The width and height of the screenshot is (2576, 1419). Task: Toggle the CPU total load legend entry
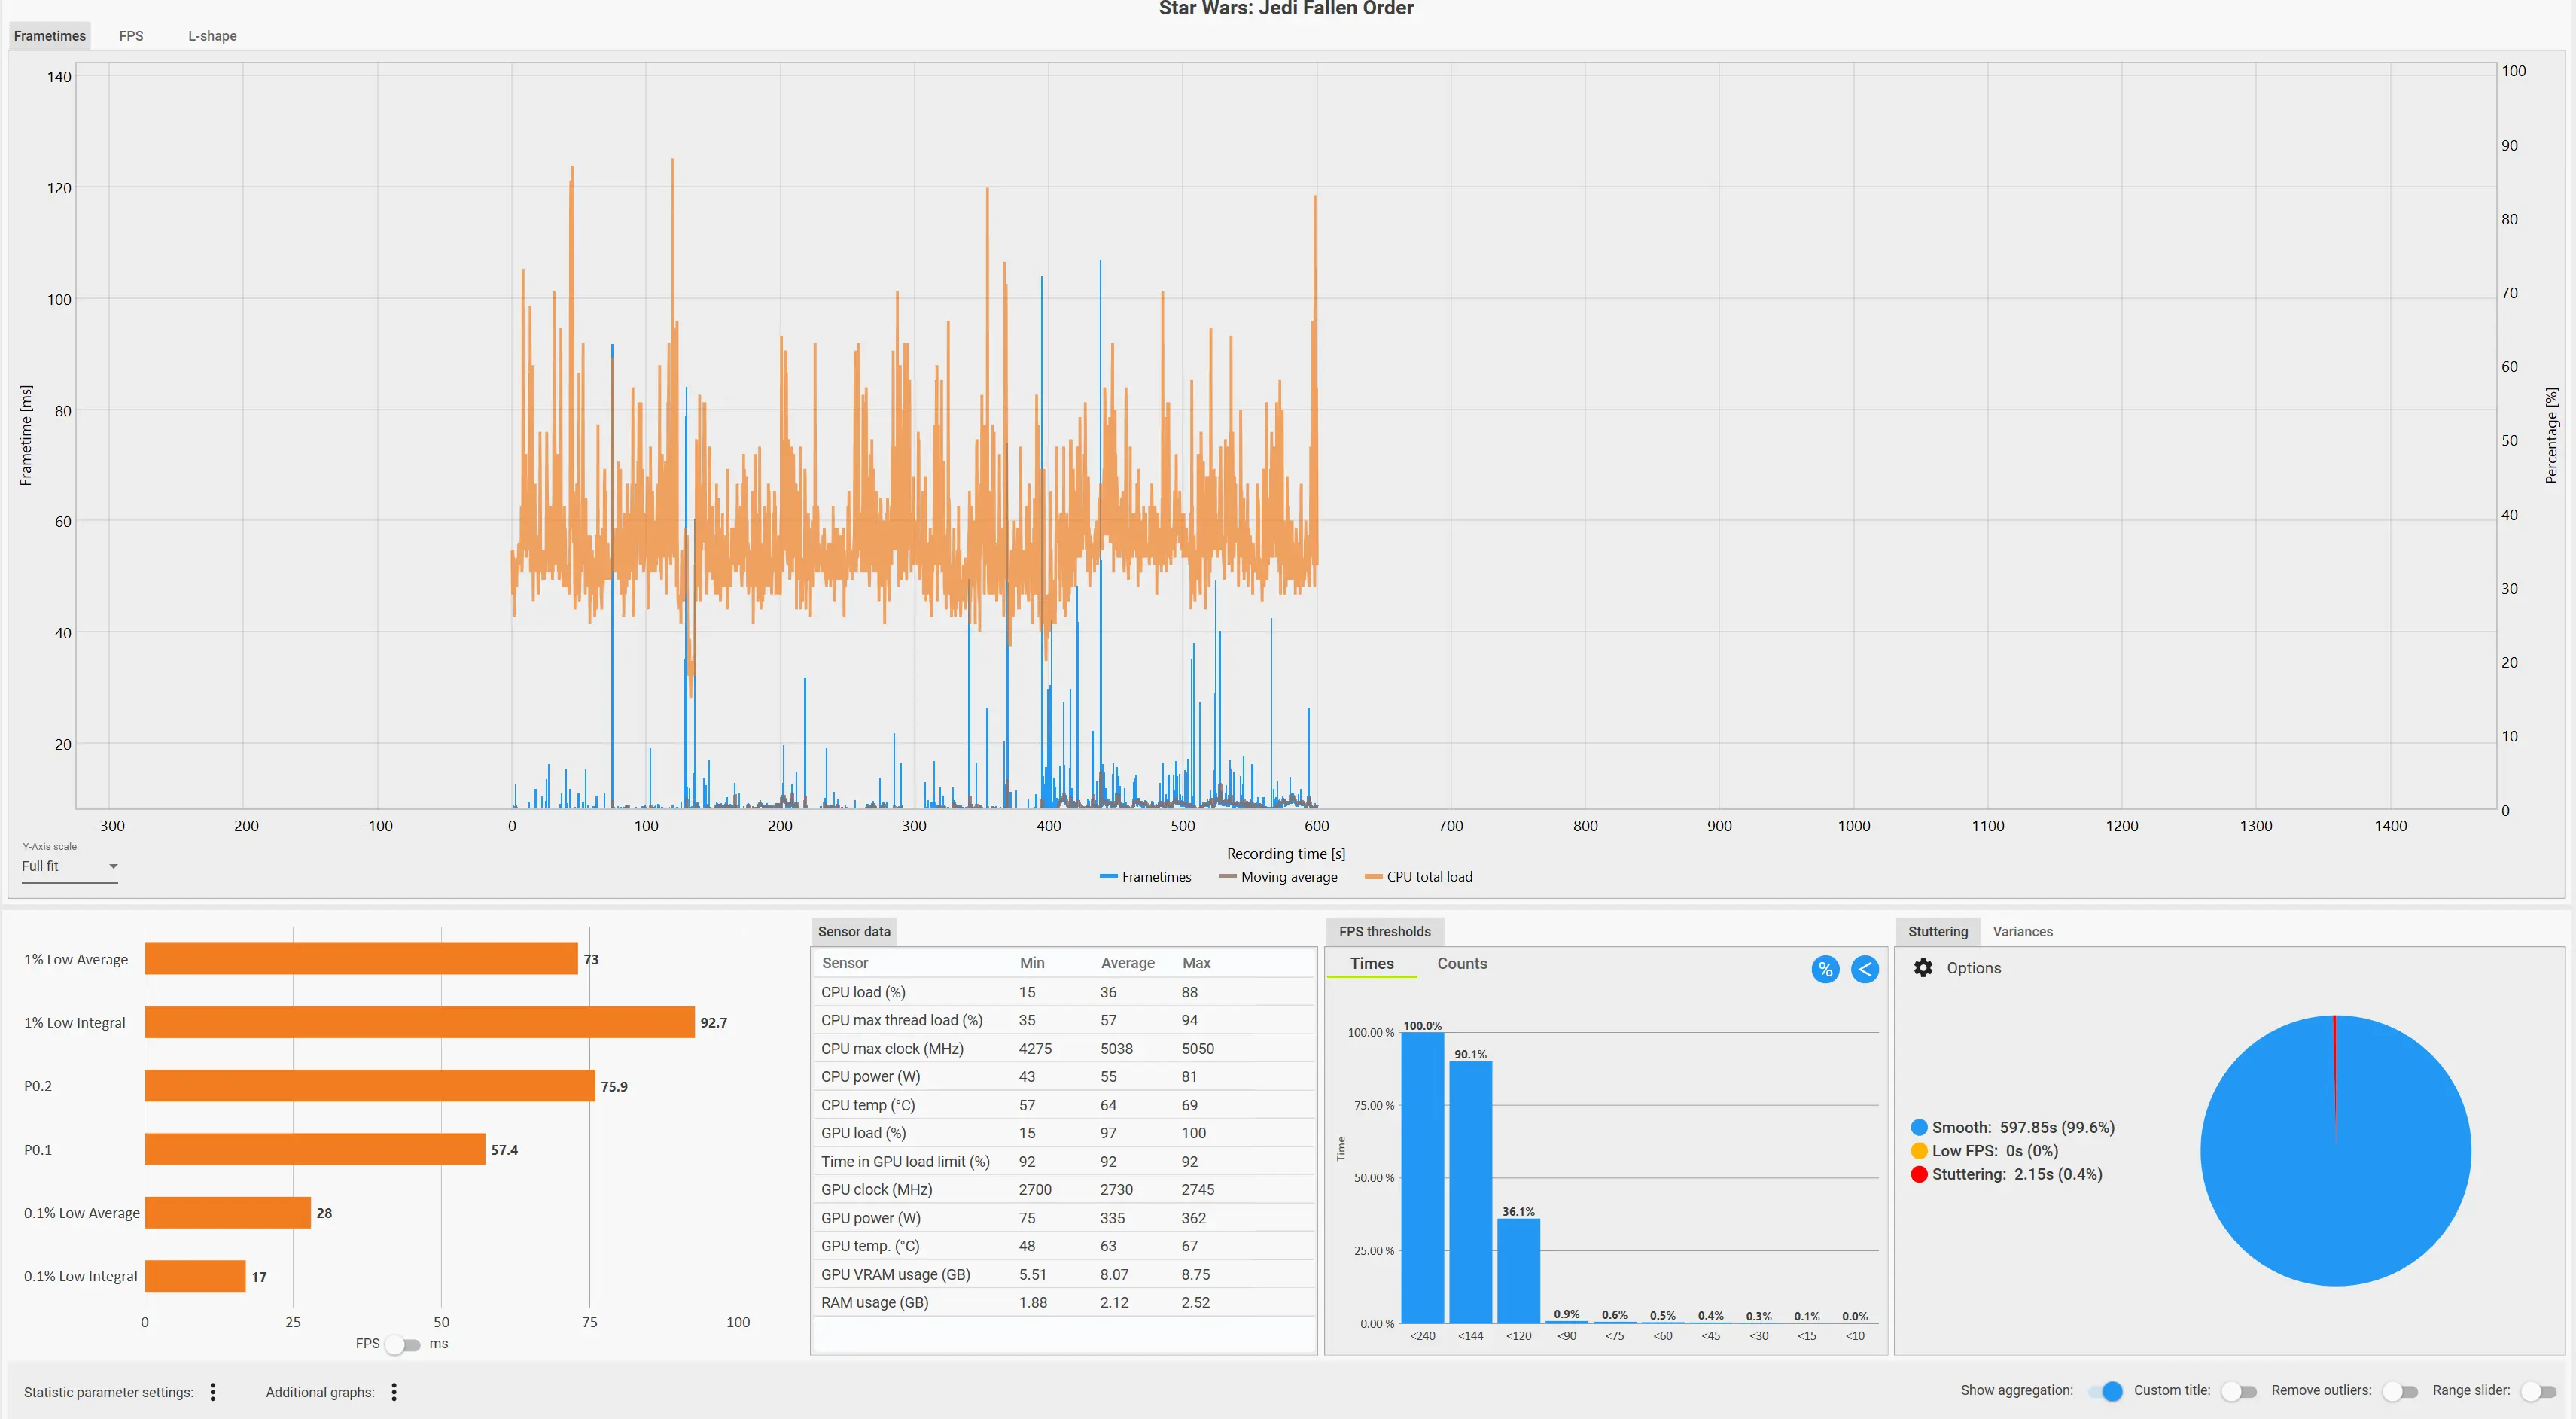point(1418,877)
